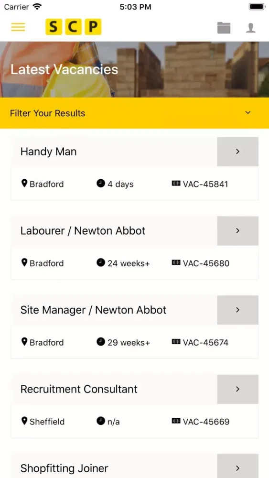Click the Sheffield location pin icon
The height and width of the screenshot is (478, 269).
(24, 421)
